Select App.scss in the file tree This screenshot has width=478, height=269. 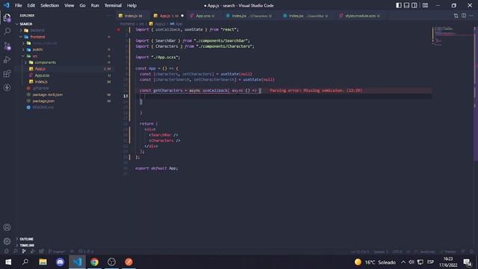(42, 75)
